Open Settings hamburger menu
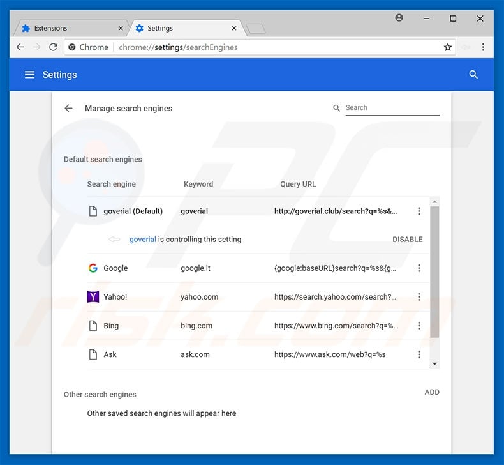The image size is (504, 465). click(x=29, y=75)
